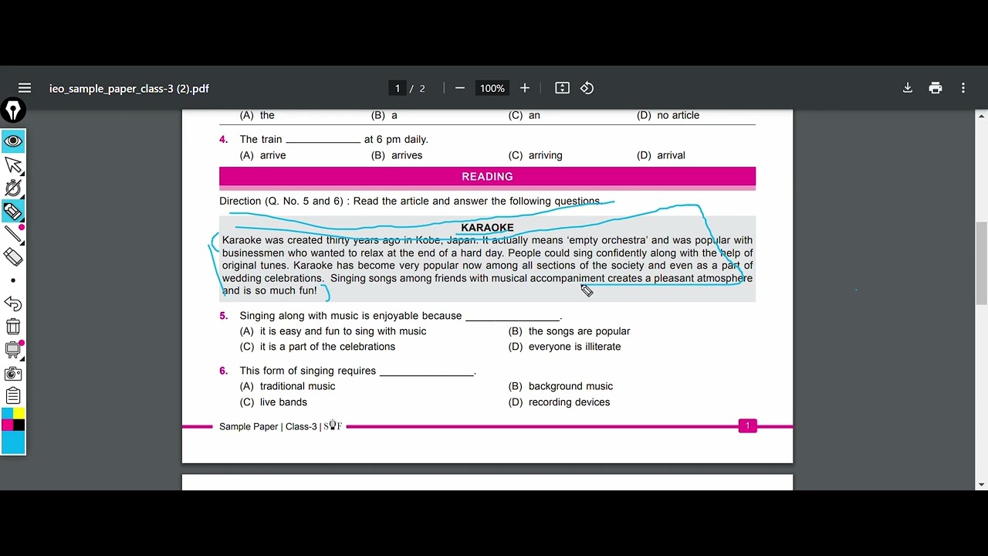Pick the yellow color swatch
988x556 pixels.
coord(19,414)
